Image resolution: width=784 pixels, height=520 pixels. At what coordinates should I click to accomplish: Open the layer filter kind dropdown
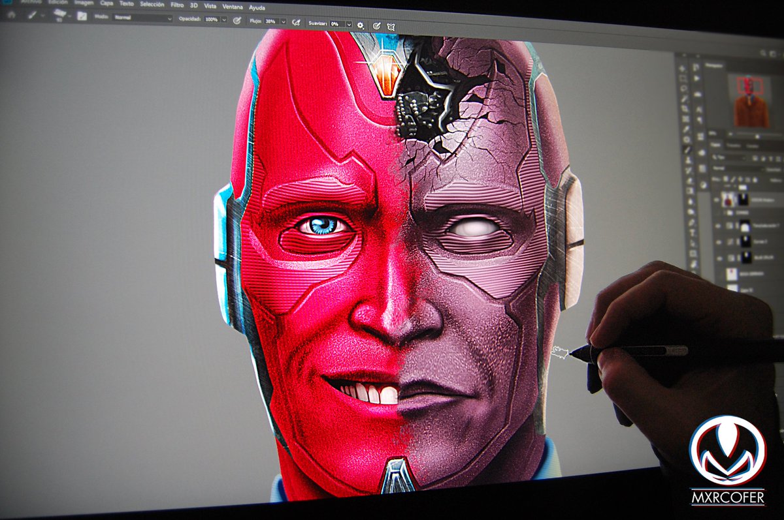pyautogui.click(x=728, y=158)
